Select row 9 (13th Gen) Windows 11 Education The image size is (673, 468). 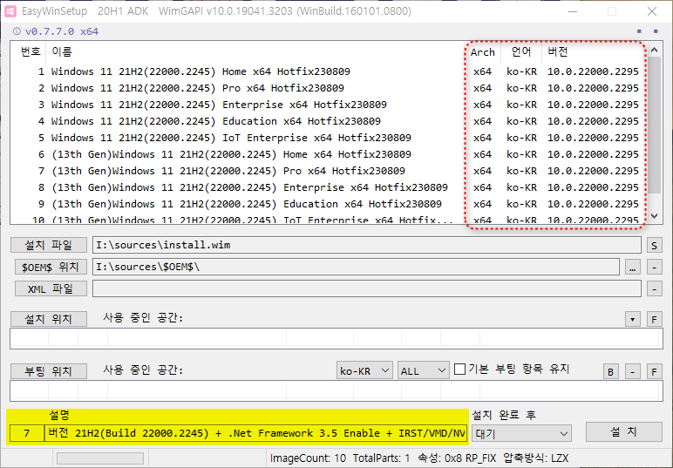pyautogui.click(x=329, y=204)
